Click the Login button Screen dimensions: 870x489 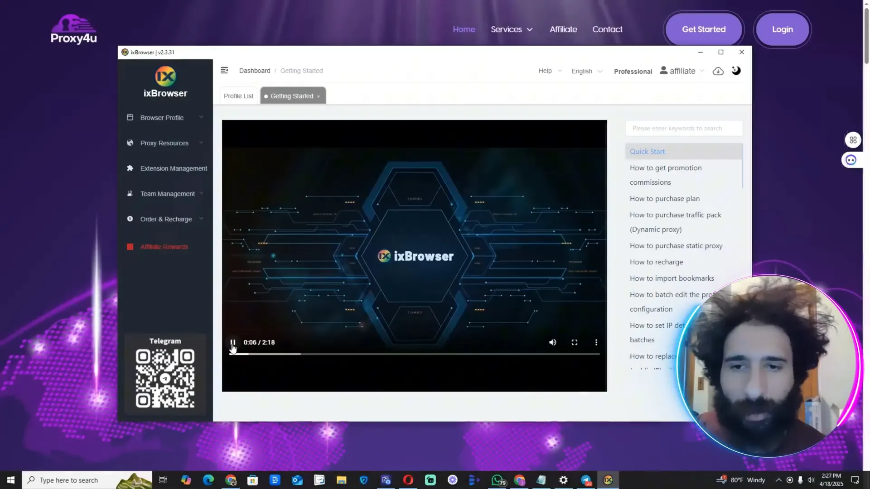[x=783, y=29]
